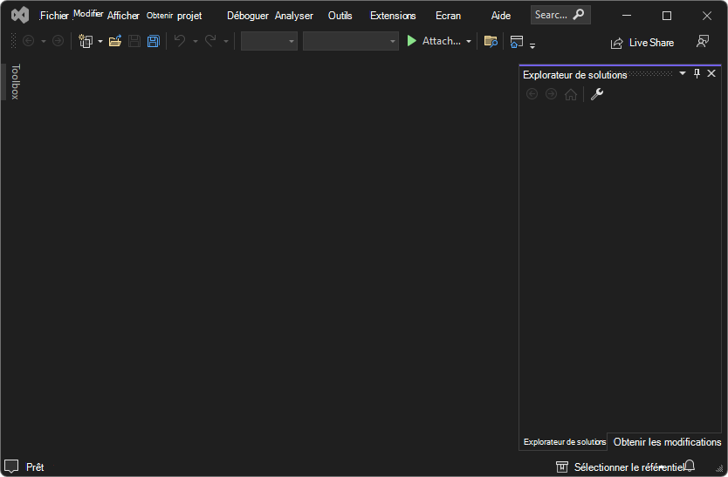Open Find in Files folder-search icon
Screen dimensions: 728x477
pos(491,41)
